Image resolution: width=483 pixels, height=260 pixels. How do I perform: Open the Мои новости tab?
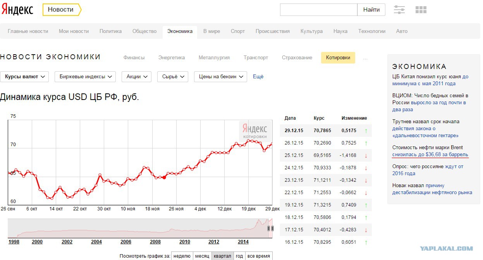[x=74, y=31]
